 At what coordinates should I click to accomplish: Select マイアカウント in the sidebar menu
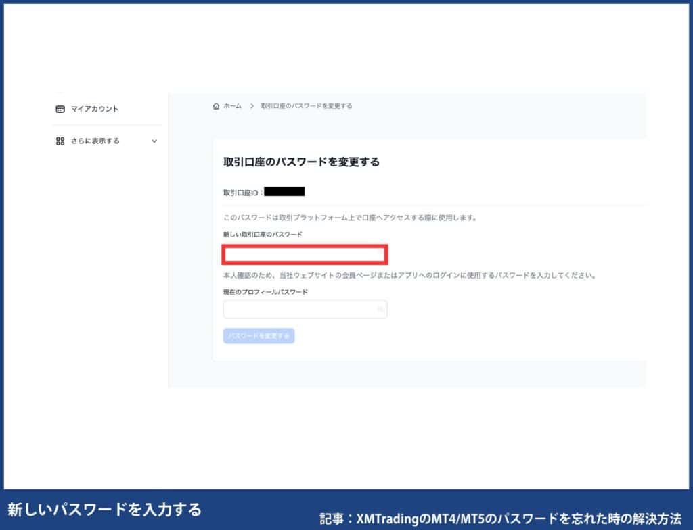point(94,108)
